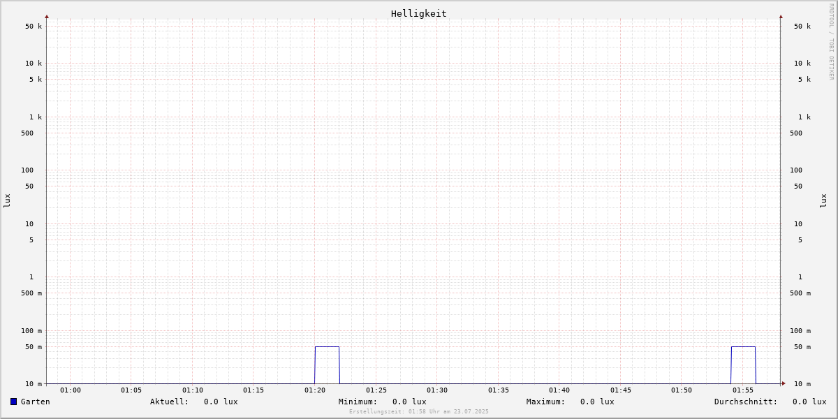
Task: Click the red arrow at time axis end
Action: [784, 383]
